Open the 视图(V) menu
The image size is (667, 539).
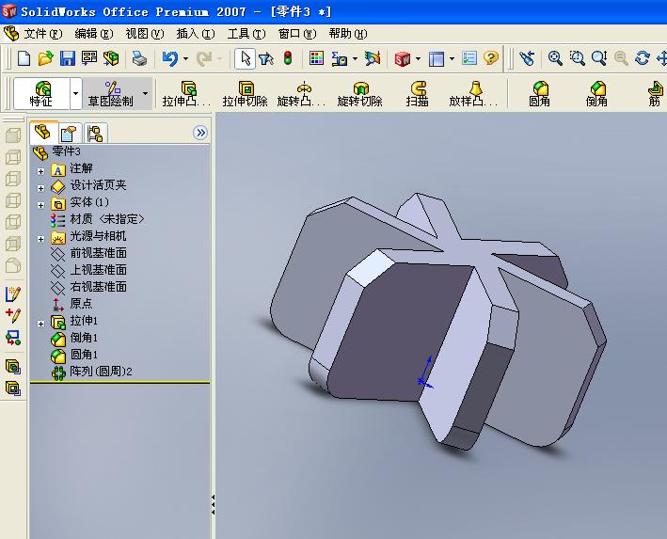145,34
